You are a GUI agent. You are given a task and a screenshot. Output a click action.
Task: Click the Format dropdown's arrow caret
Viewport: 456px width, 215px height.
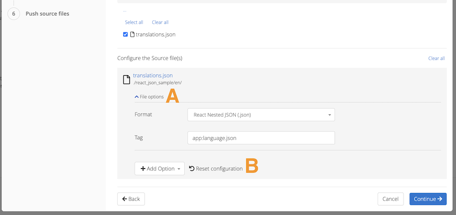[x=329, y=115]
